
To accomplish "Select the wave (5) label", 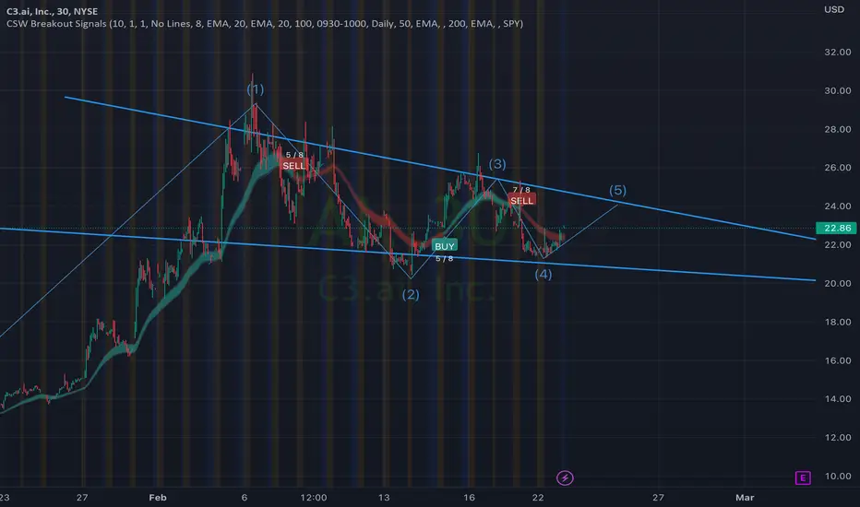I will 617,190.
